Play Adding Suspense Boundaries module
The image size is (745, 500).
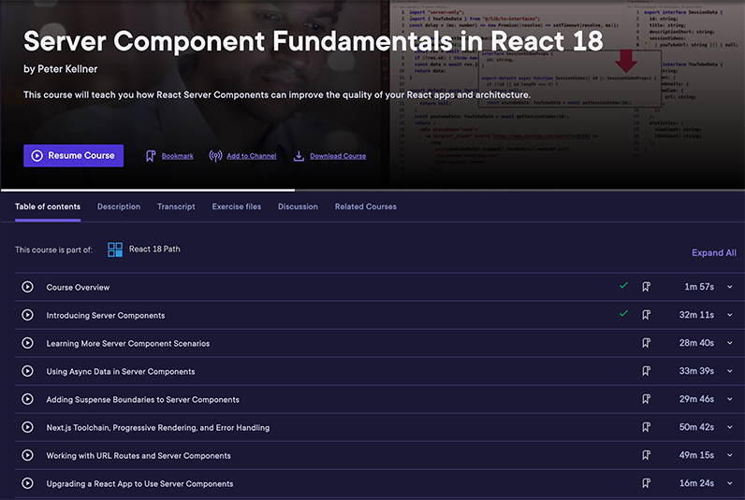[x=27, y=399]
